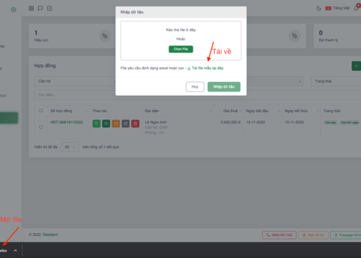Tick the checkbox for contract HĐT-368/18112022
The width and height of the screenshot is (361, 258).
click(41, 127)
